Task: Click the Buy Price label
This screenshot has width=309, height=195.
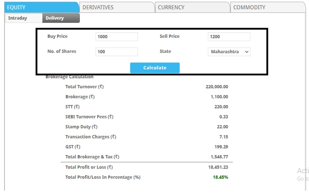Action: coord(58,36)
